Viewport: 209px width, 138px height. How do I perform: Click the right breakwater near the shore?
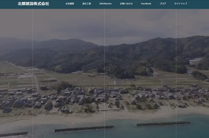click(x=163, y=123)
